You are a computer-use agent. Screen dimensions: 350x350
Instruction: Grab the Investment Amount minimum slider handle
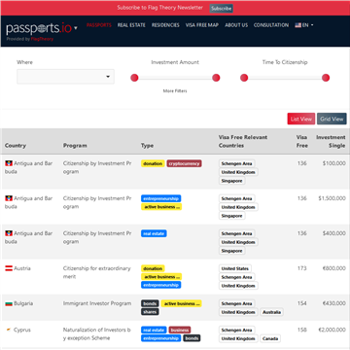[134, 78]
